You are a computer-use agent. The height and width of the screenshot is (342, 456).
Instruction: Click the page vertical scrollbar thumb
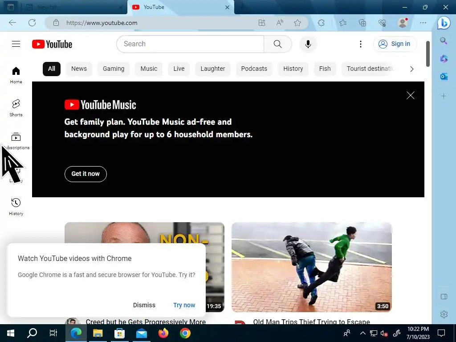click(x=428, y=54)
